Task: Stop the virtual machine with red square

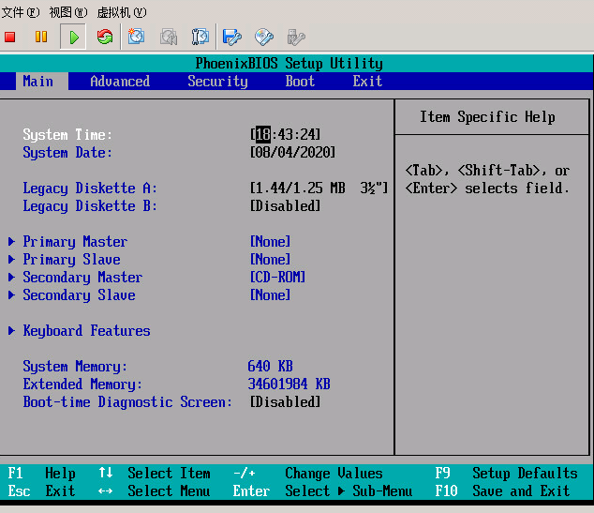Action: tap(10, 38)
